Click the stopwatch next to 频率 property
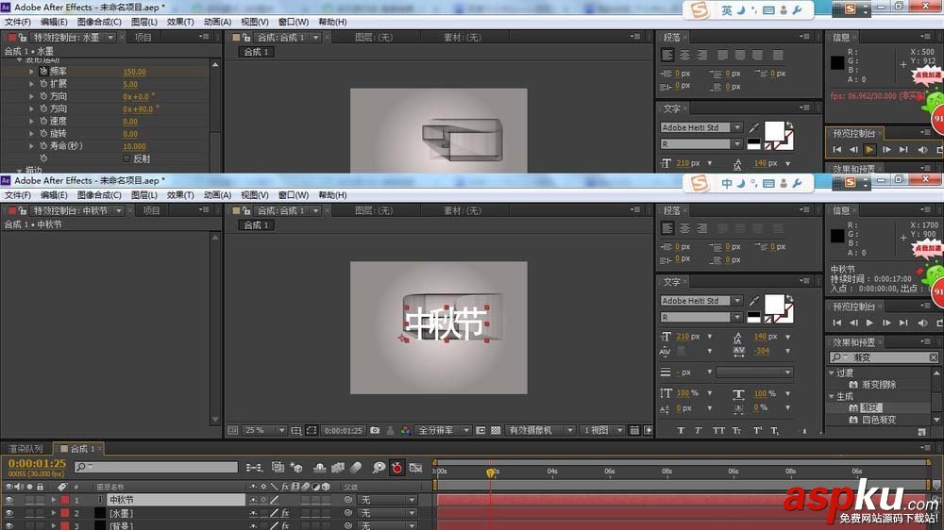 (43, 72)
